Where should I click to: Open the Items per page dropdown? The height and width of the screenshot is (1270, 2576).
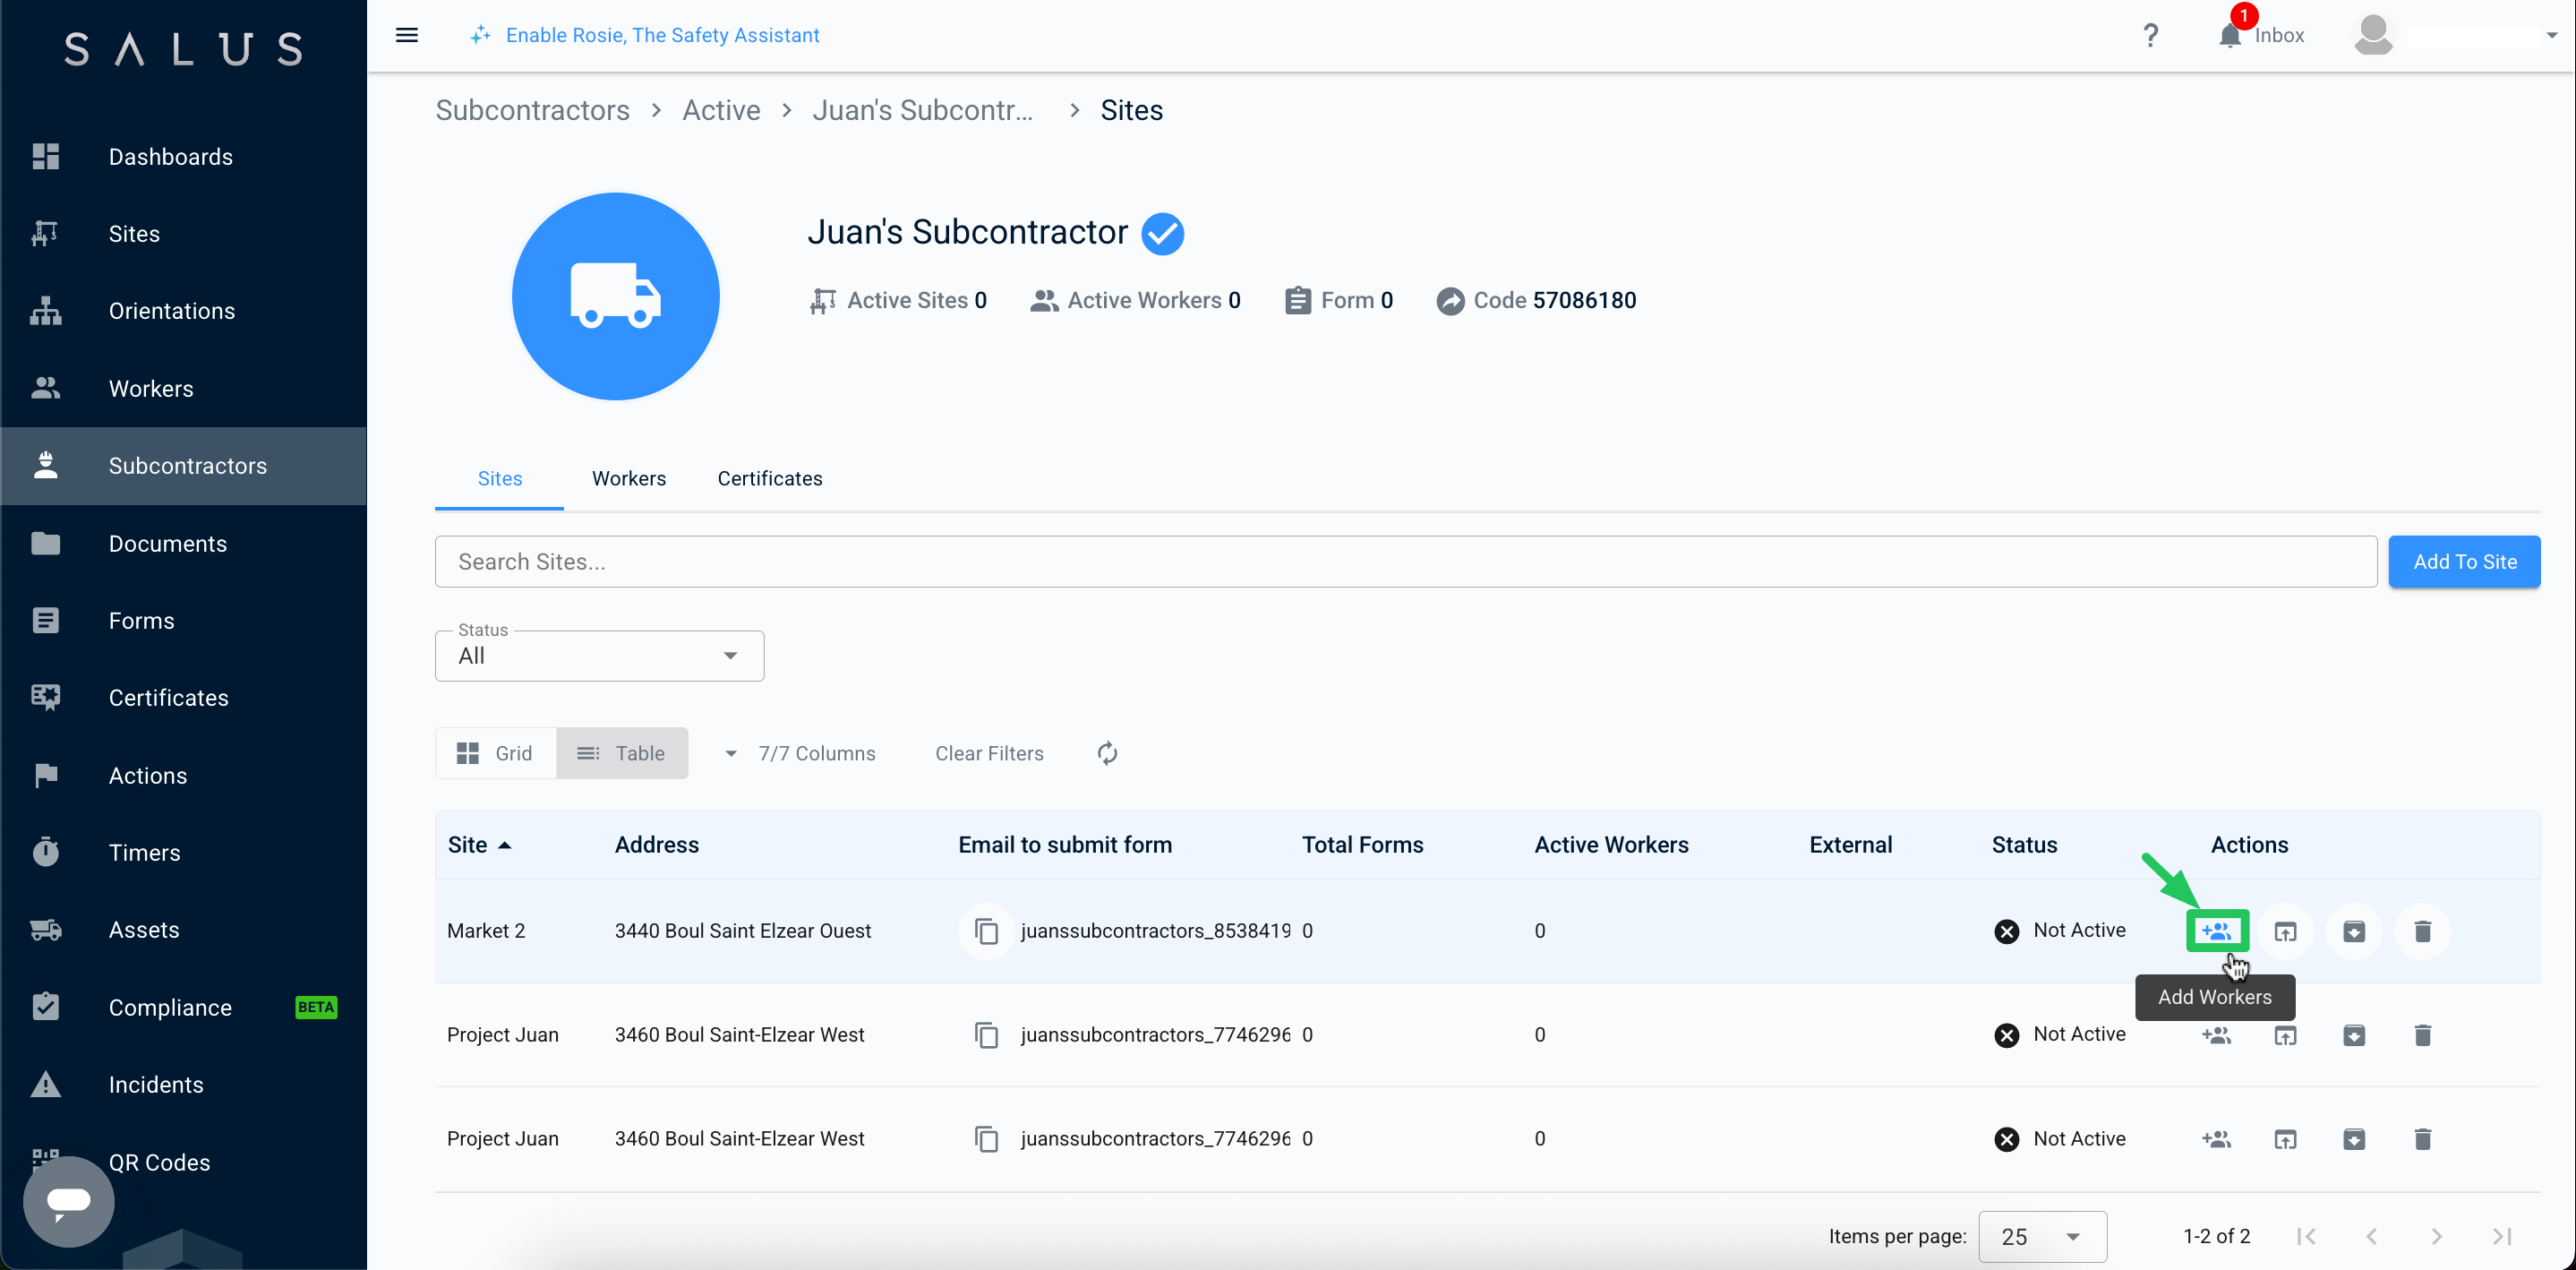click(x=2042, y=1237)
